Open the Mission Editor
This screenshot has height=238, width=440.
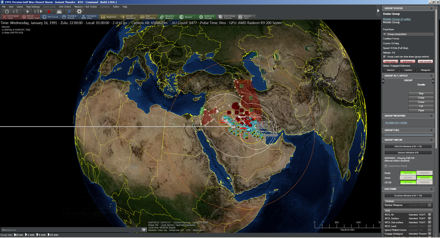coord(246,17)
